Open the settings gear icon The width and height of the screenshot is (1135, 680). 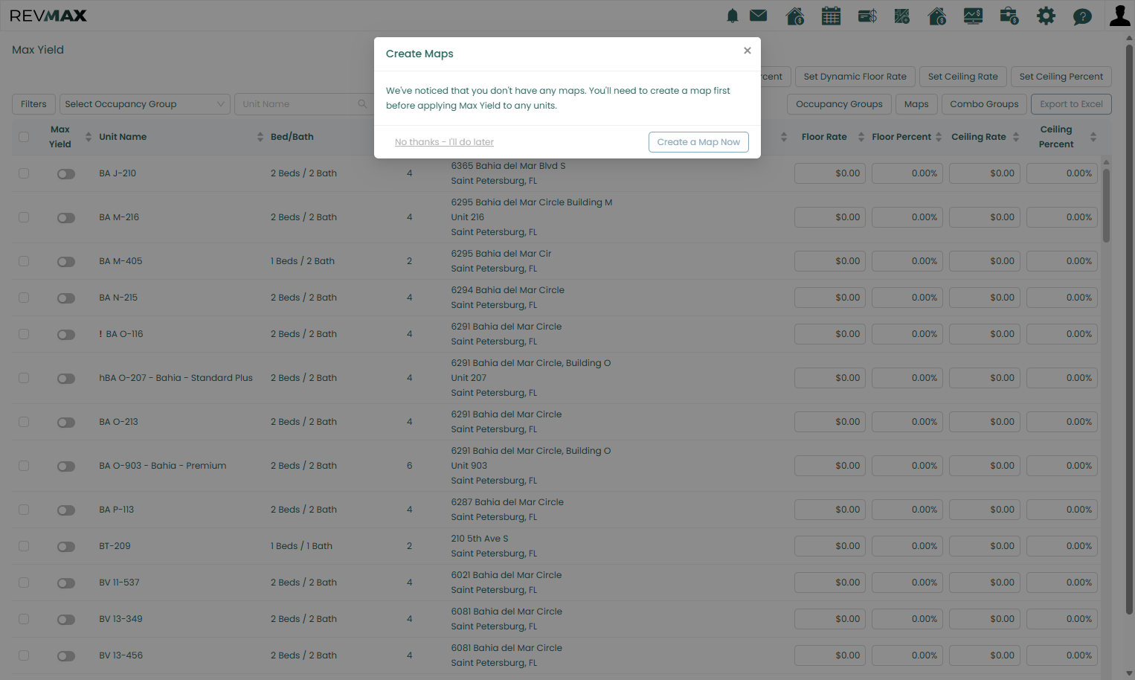[x=1046, y=16]
